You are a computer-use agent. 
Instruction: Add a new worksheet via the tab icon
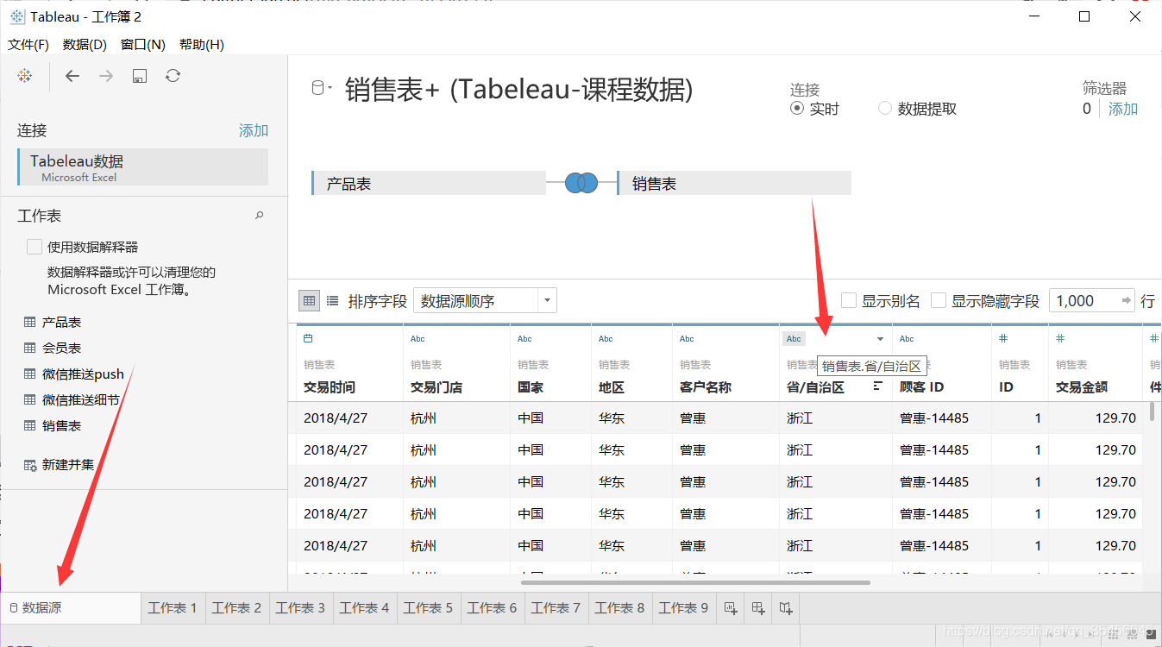[x=730, y=608]
